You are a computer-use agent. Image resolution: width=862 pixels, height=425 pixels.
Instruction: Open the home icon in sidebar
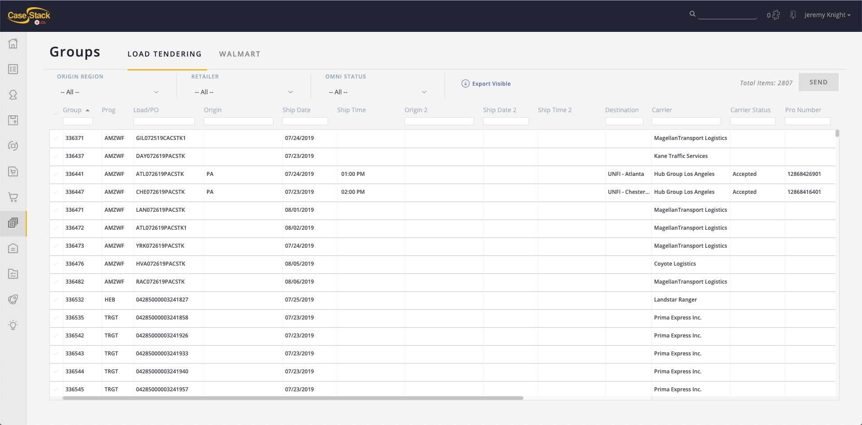(13, 44)
